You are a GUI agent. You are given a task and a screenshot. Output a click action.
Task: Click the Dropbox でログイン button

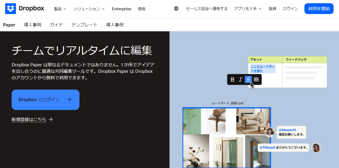[45, 100]
